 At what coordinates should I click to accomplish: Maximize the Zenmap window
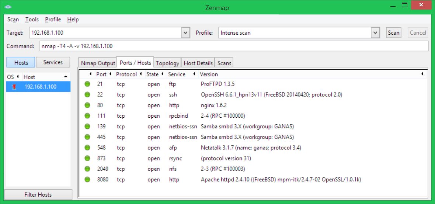(x=405, y=5)
